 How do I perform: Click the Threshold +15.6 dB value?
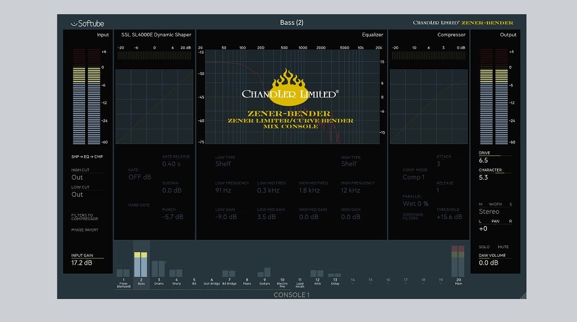[449, 217]
